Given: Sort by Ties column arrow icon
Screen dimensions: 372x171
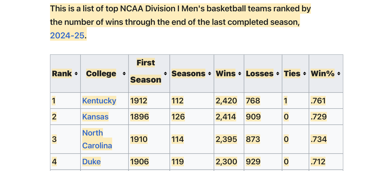Looking at the screenshot, I should point(304,74).
